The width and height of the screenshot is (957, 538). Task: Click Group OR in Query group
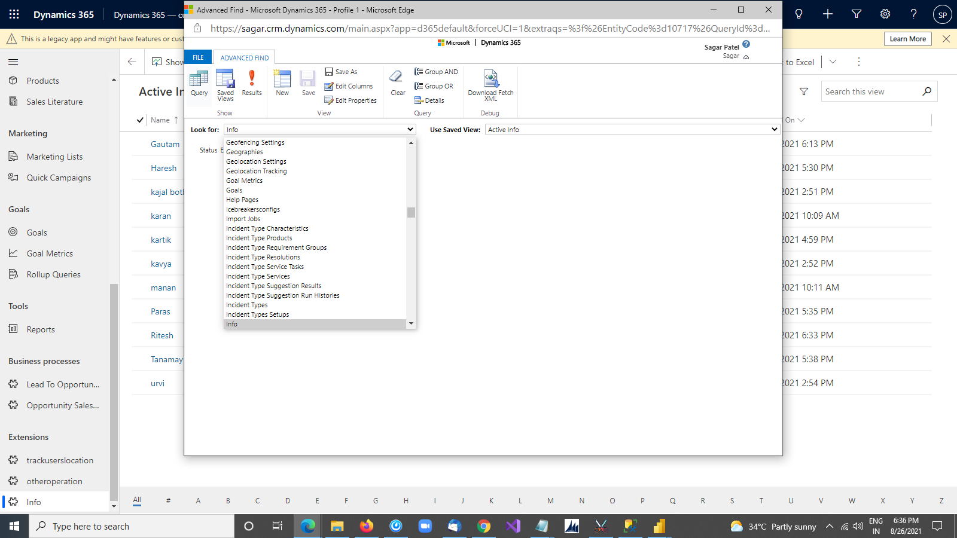(434, 86)
